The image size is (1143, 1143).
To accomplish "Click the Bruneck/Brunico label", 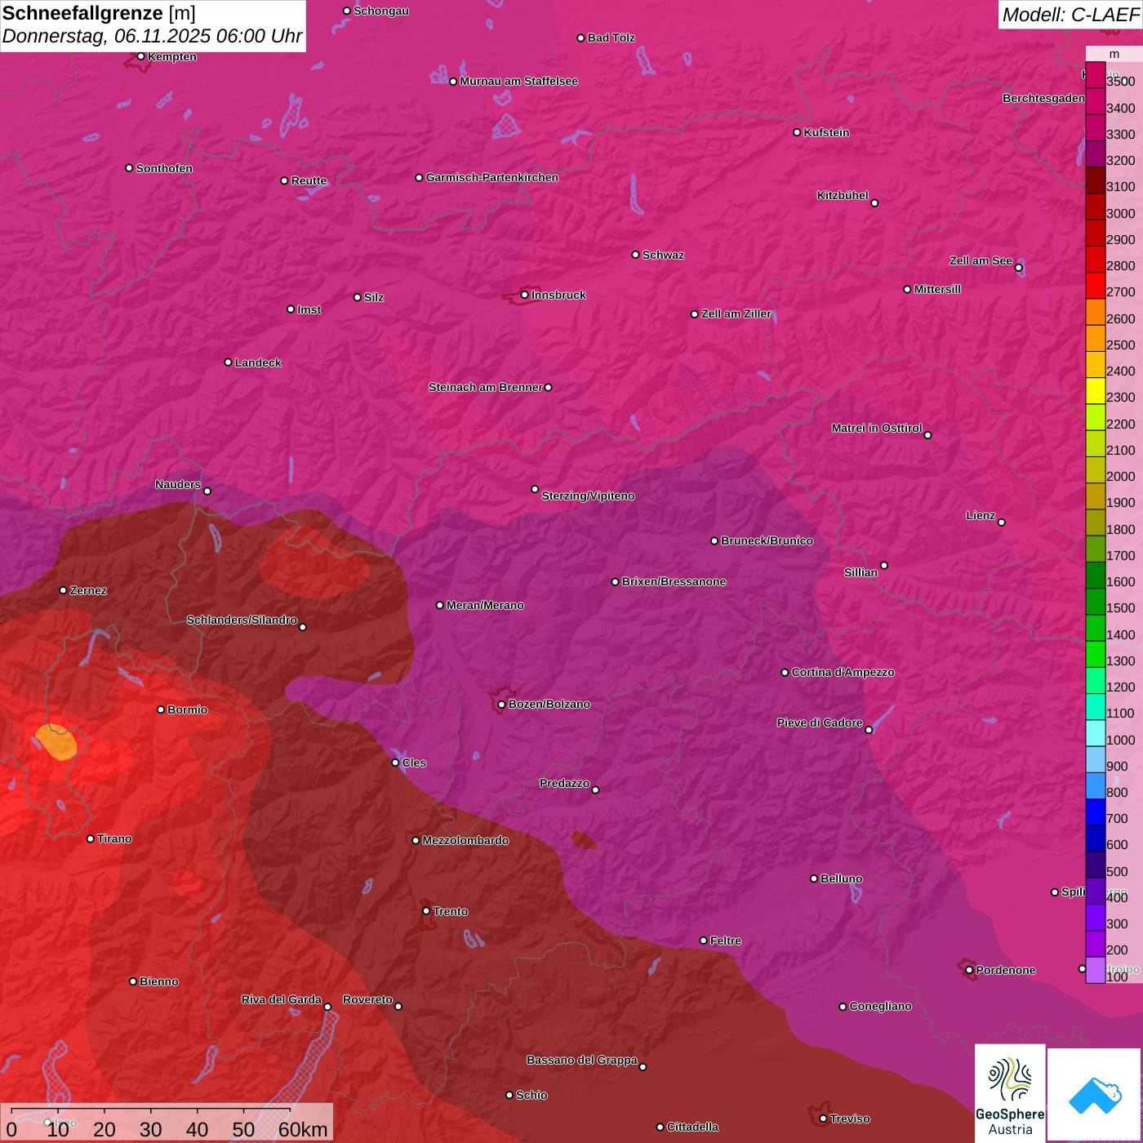I will (767, 540).
